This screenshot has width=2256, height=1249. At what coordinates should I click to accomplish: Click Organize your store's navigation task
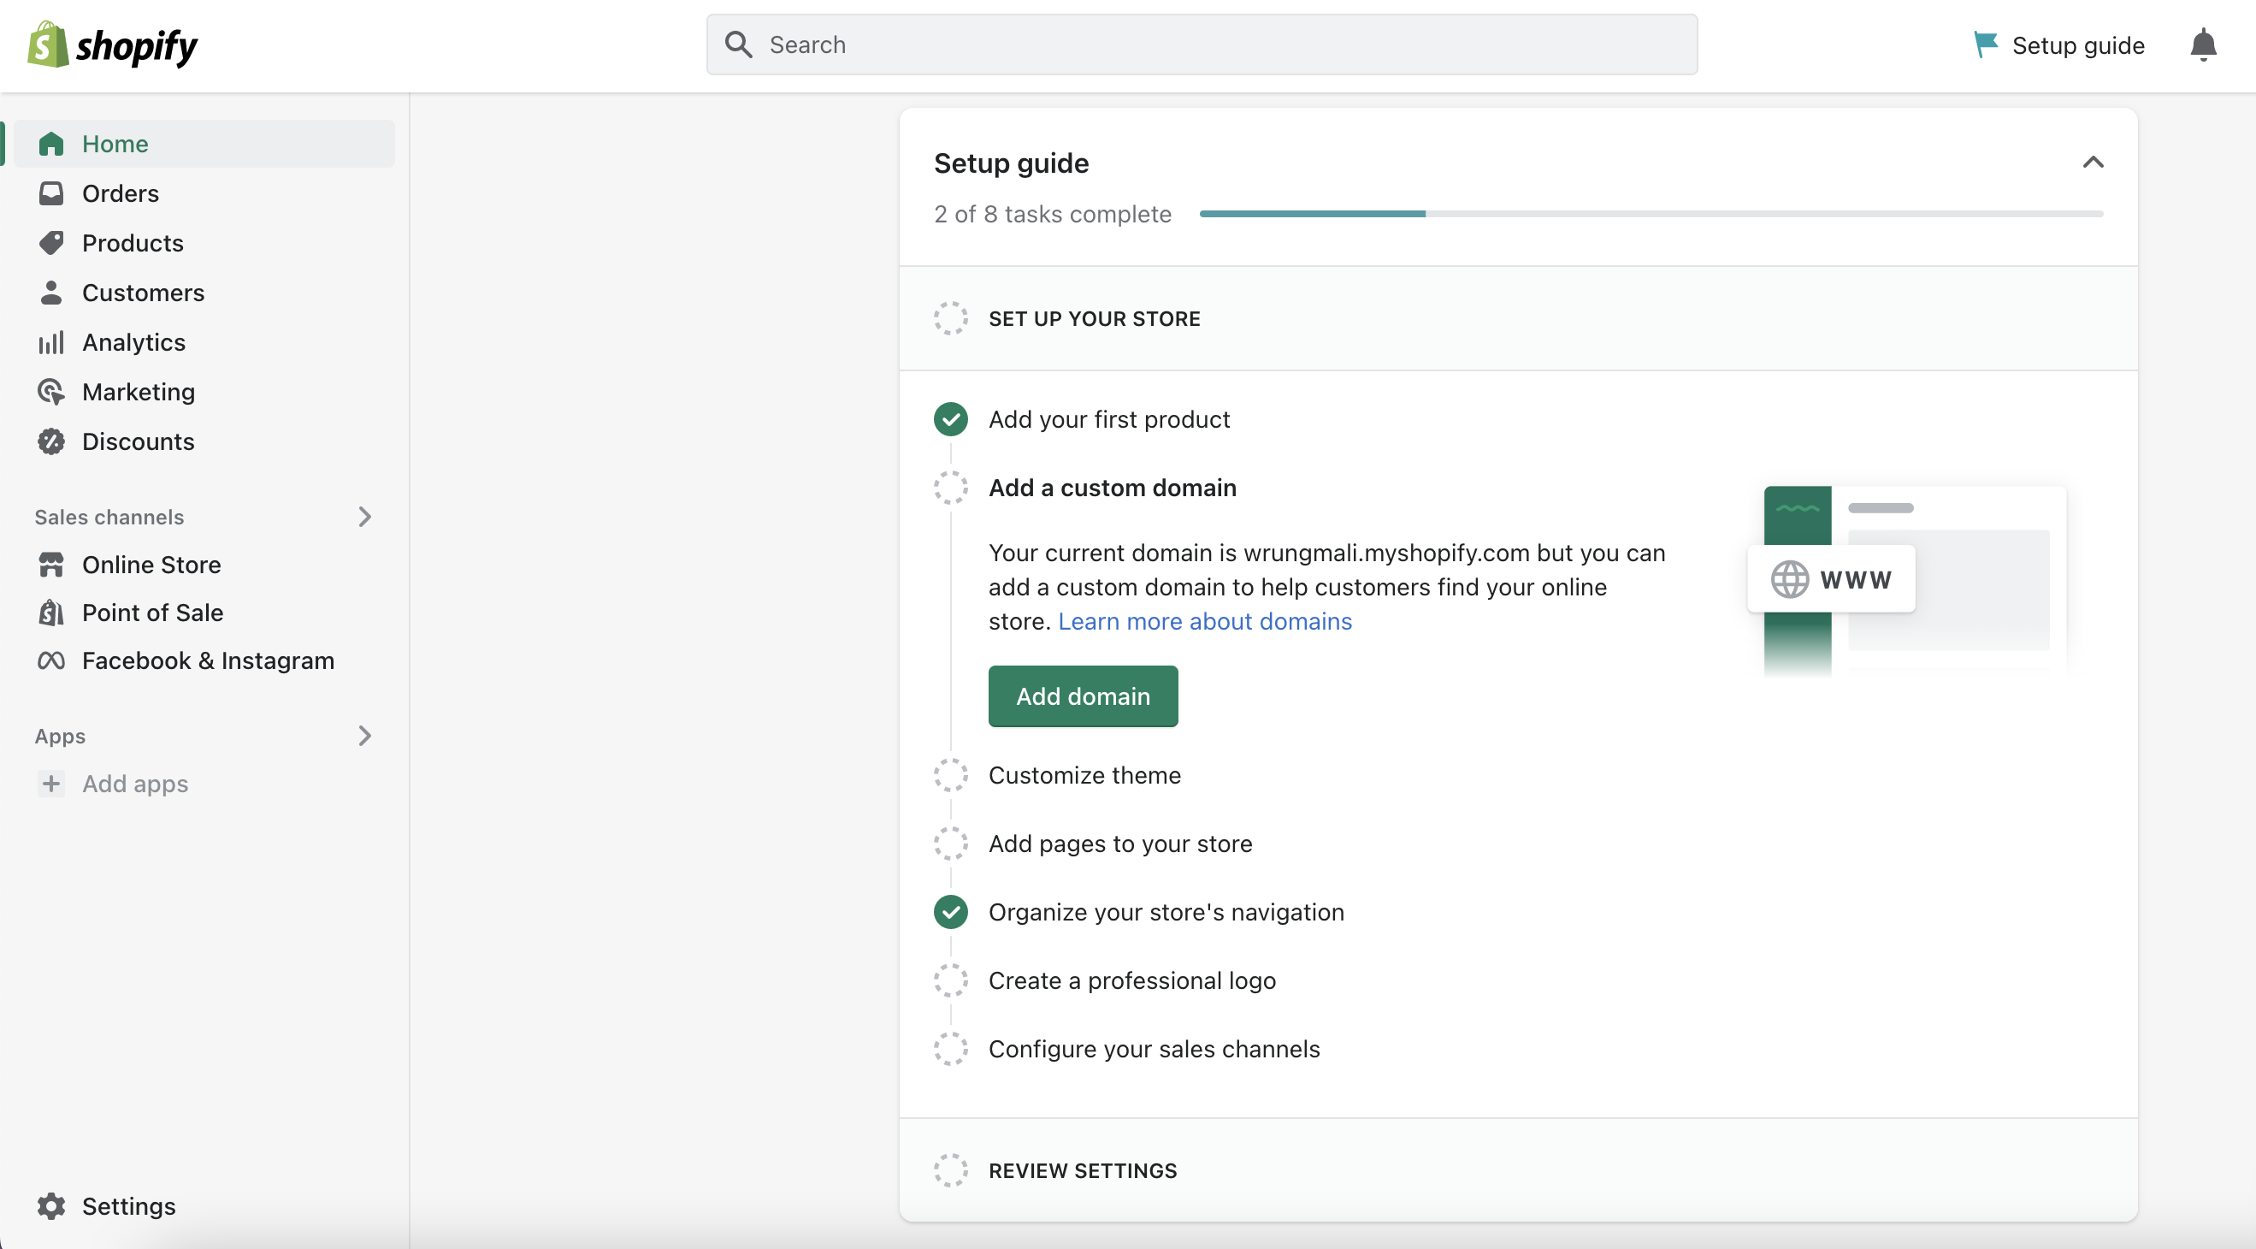click(x=1166, y=912)
